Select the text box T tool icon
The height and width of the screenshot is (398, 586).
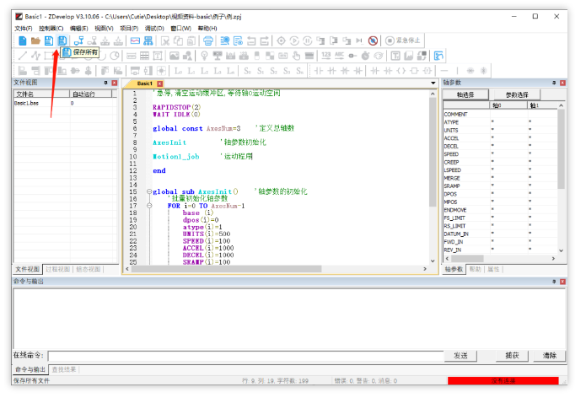tap(158, 56)
